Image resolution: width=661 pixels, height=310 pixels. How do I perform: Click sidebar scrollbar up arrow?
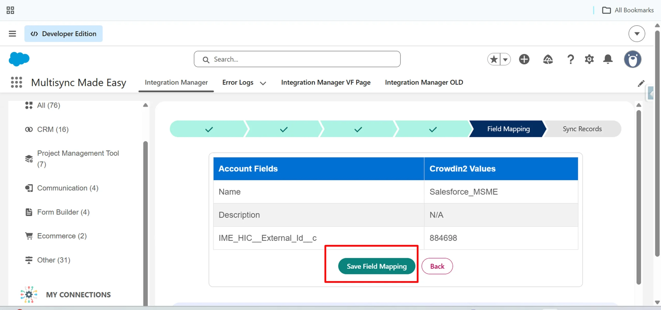pyautogui.click(x=145, y=105)
